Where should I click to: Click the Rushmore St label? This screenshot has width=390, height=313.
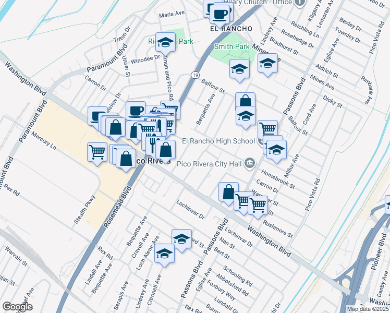278,229
